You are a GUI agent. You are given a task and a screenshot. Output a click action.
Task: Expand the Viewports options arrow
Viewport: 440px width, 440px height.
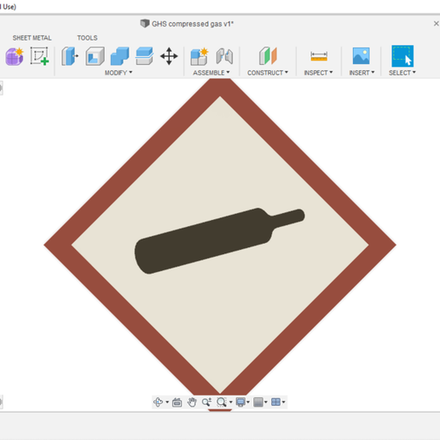pyautogui.click(x=283, y=402)
